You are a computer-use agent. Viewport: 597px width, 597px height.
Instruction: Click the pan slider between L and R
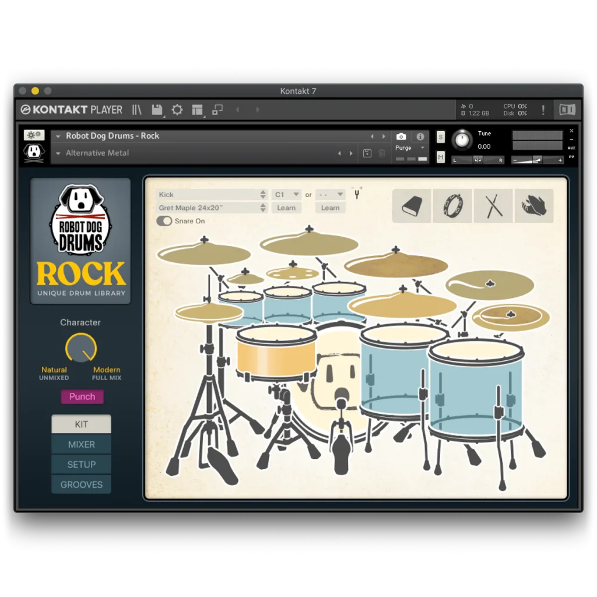pyautogui.click(x=477, y=160)
